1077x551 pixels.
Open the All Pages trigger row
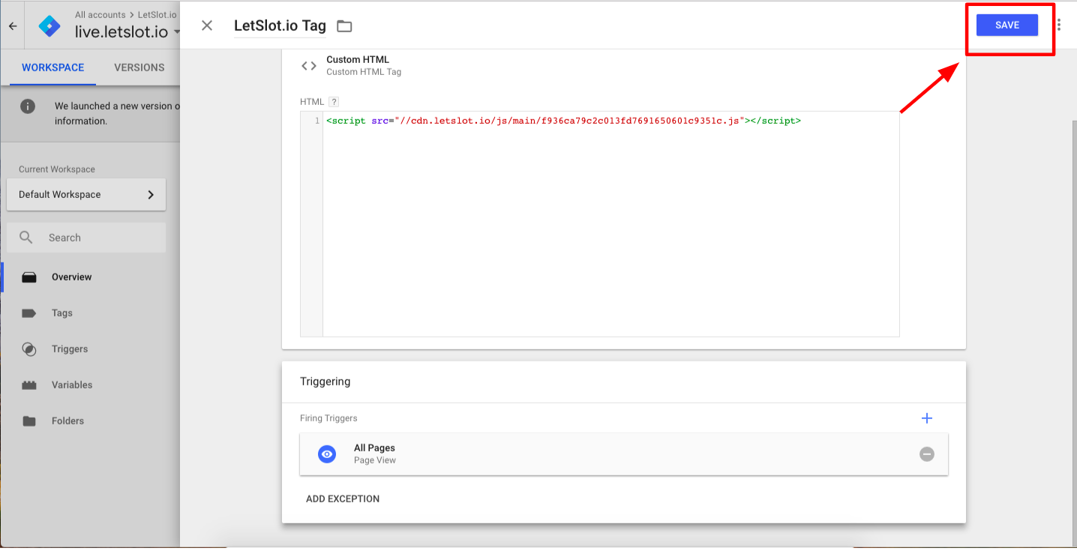(x=624, y=454)
